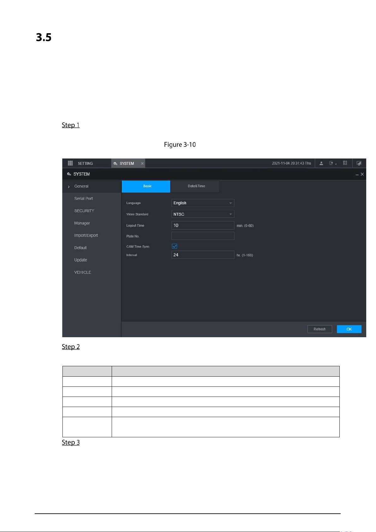Viewport: 376px width, 532px height.
Task: Expand the General chevron in sidebar
Action: [69, 187]
